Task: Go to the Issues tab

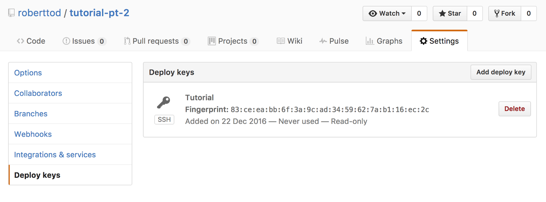Action: click(x=84, y=41)
